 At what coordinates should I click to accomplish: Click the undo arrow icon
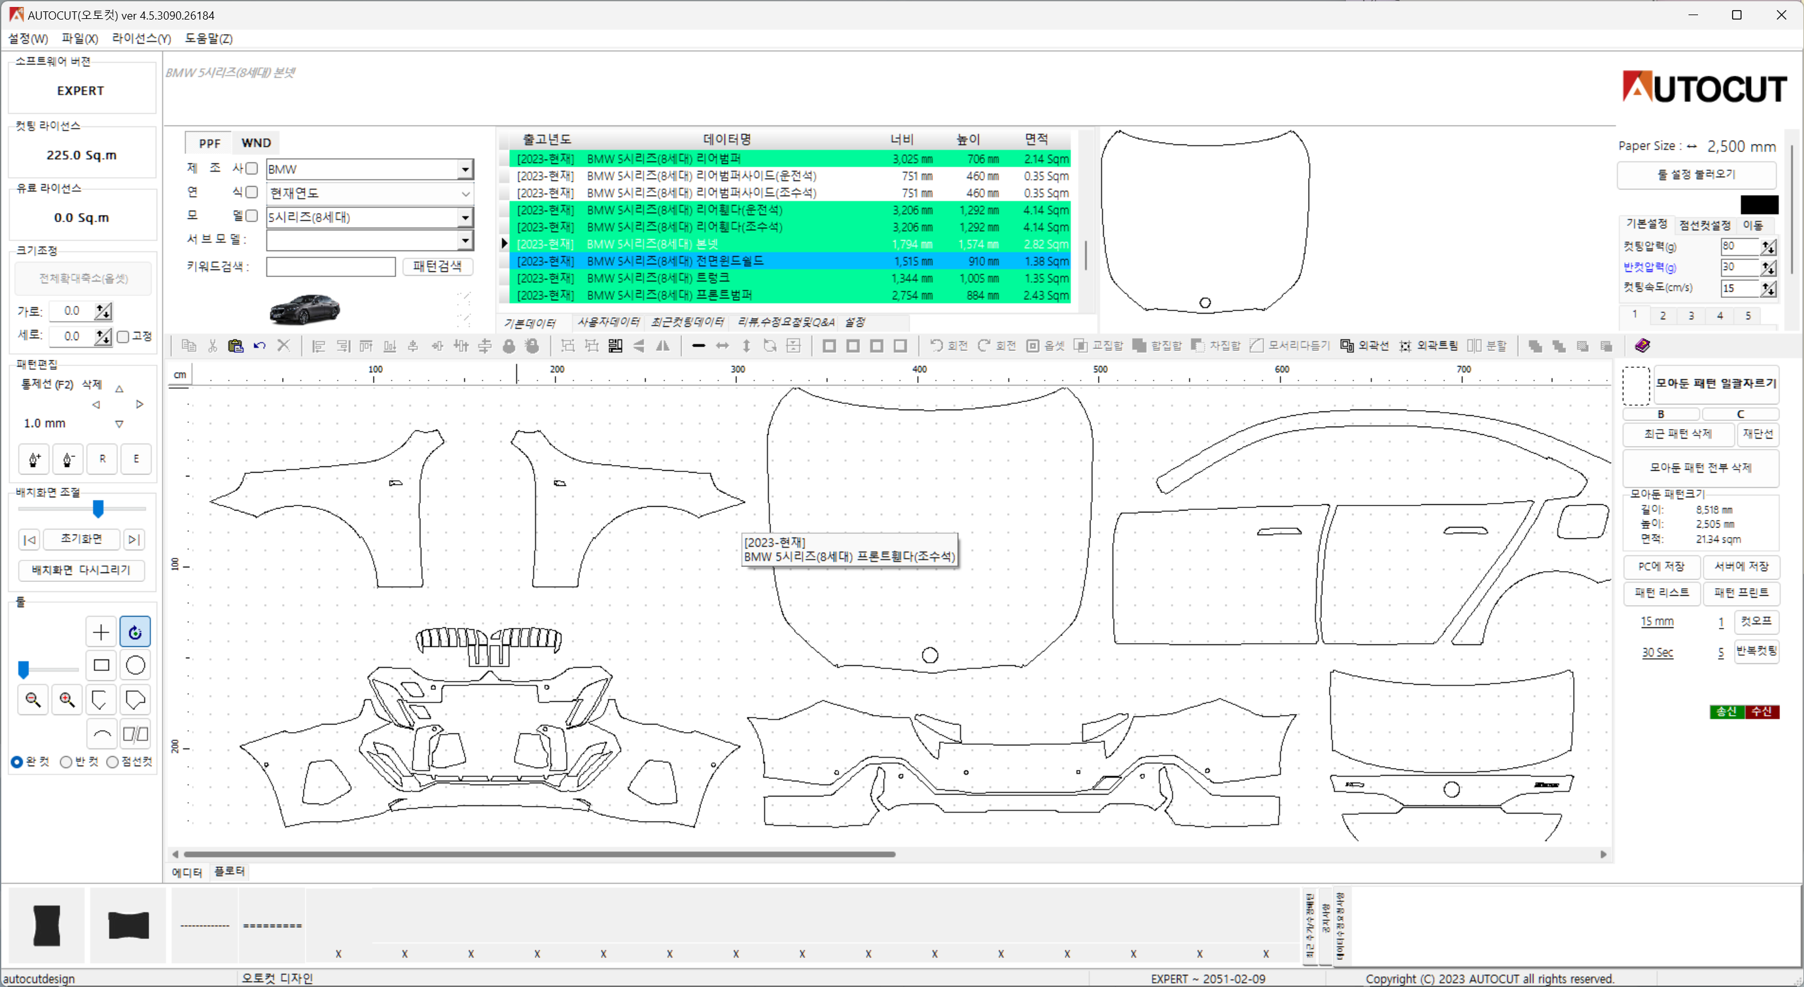point(260,345)
